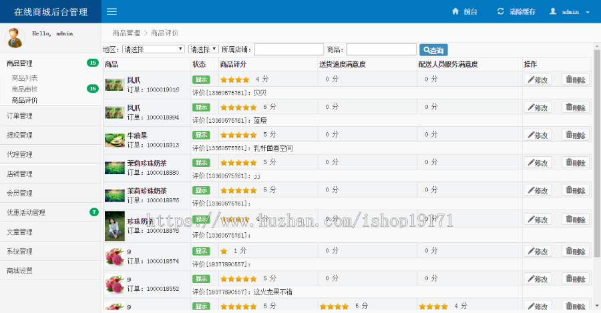Click the 4-star rating on order 1000019016
Viewport: 601px width, 313px height.
pyautogui.click(x=235, y=79)
